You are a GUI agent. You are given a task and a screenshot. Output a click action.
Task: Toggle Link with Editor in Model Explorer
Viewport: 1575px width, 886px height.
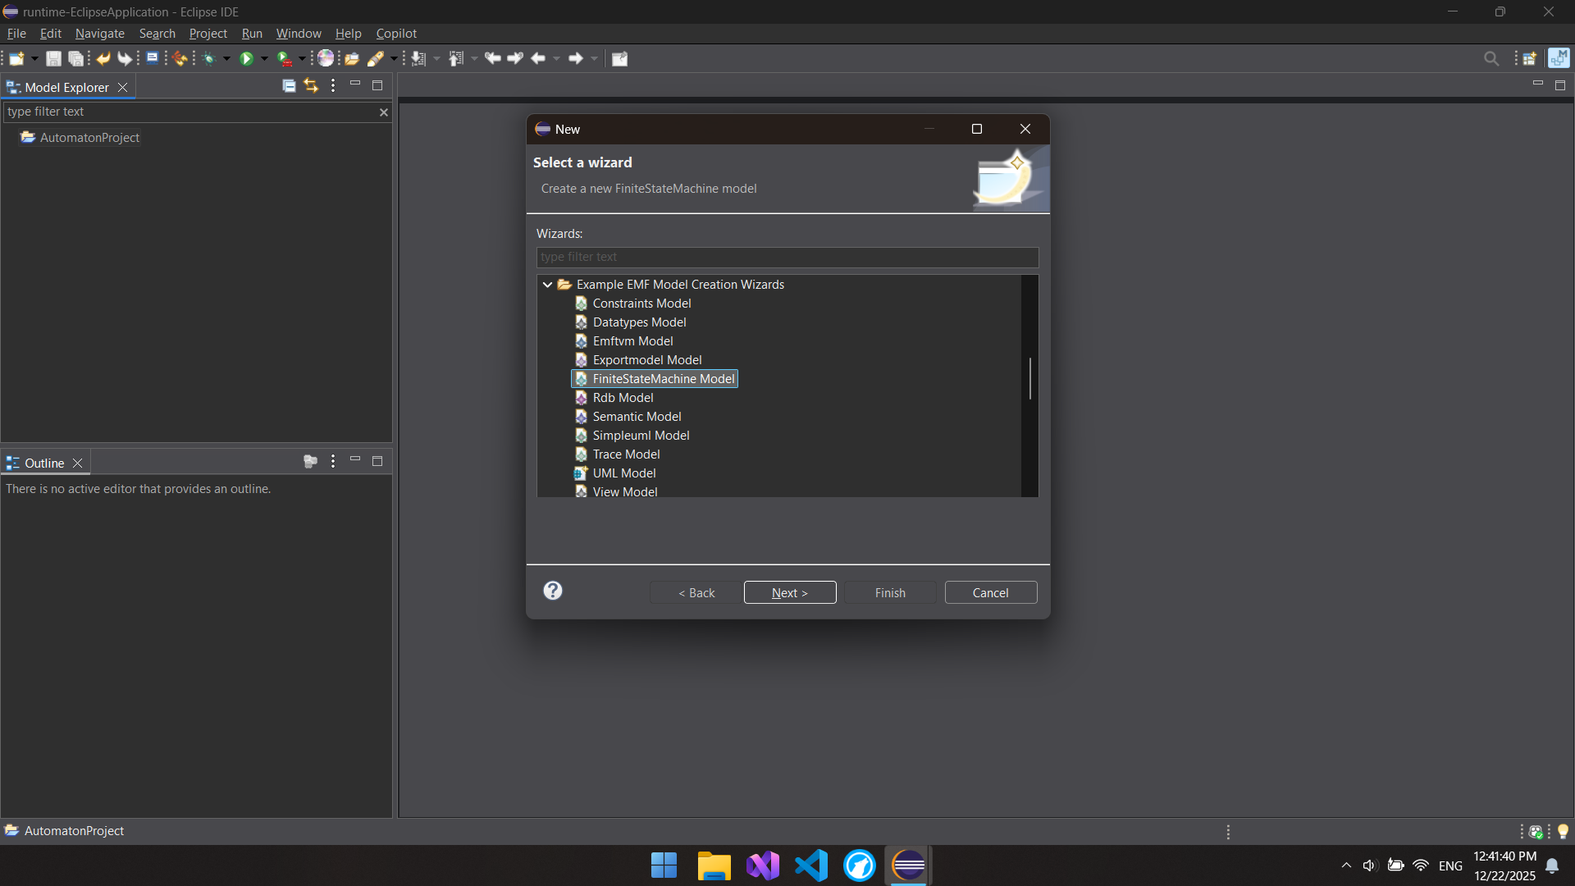[311, 85]
